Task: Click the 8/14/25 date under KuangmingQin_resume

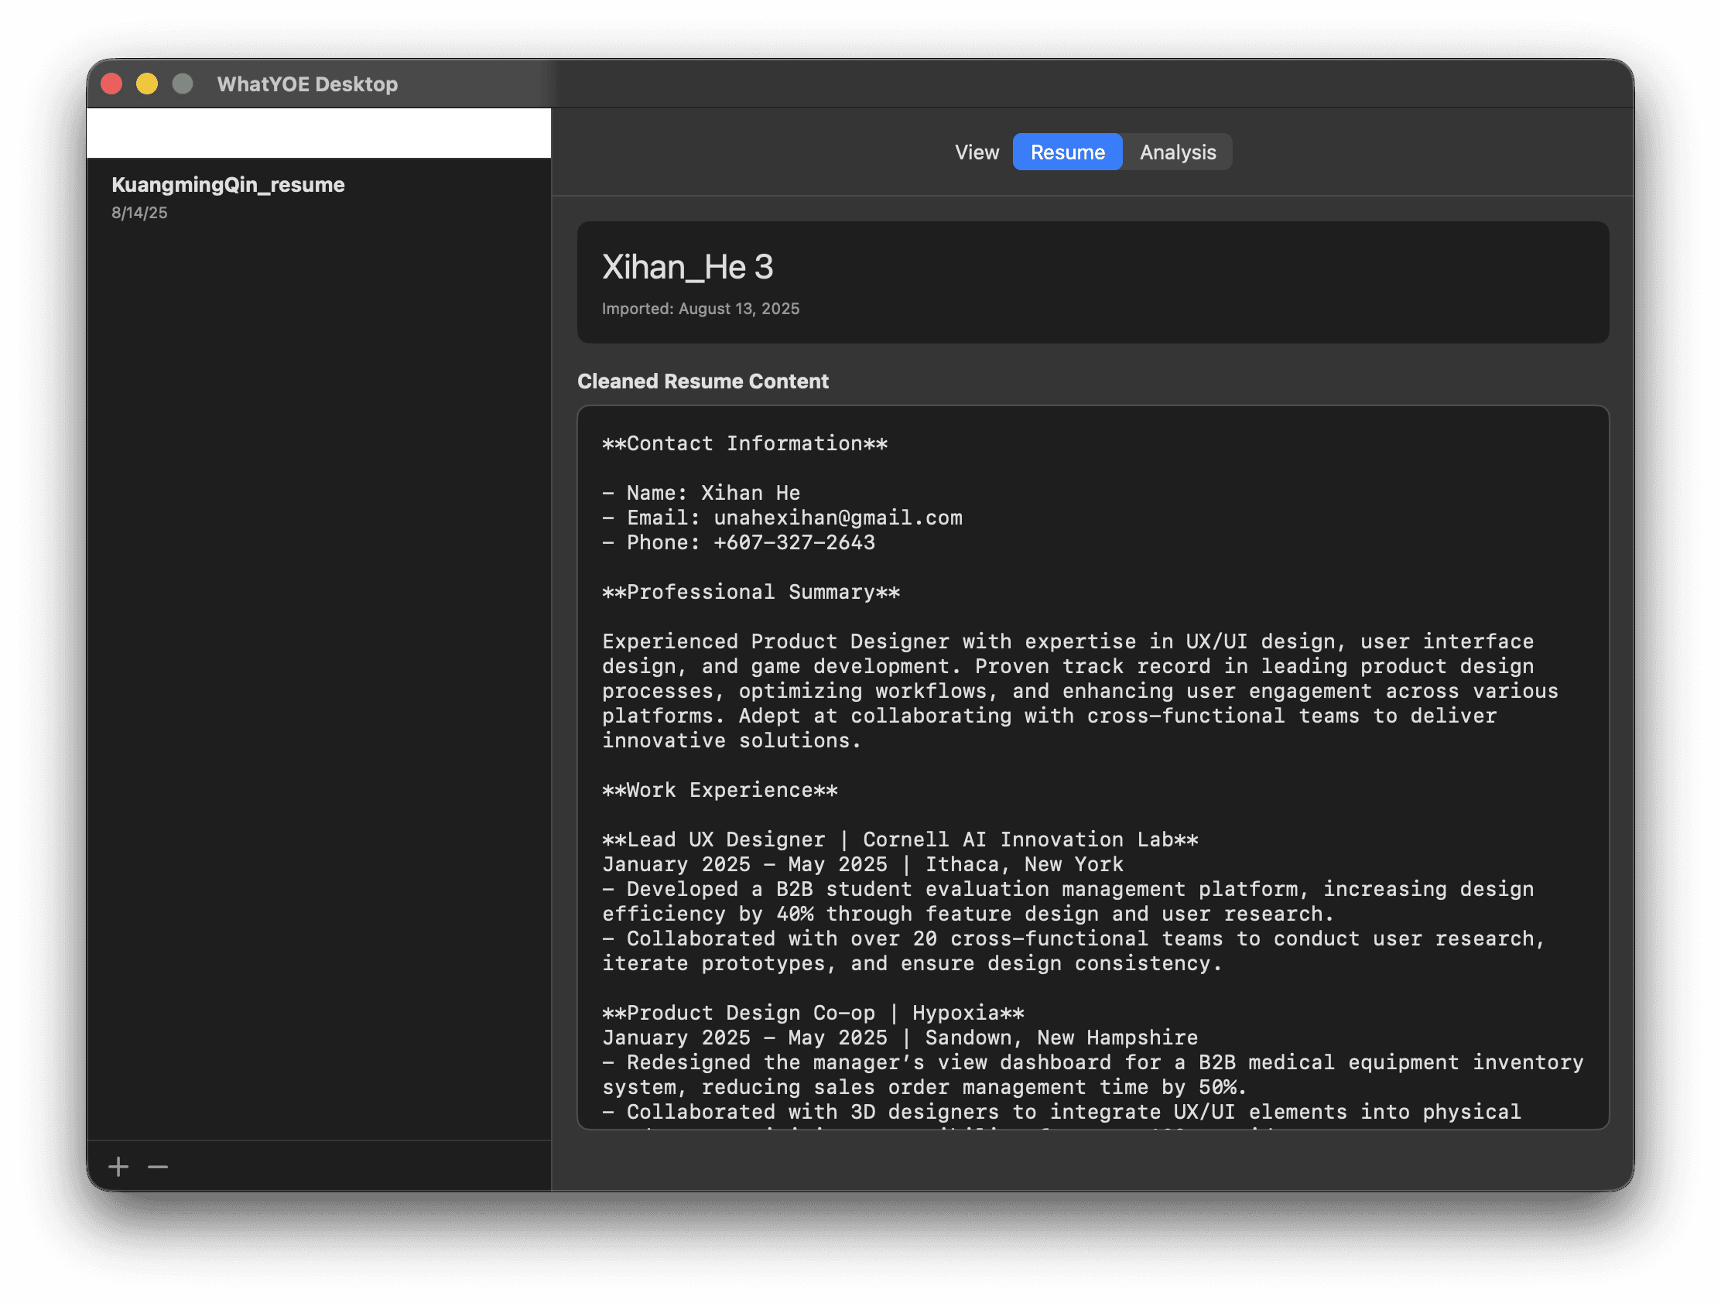Action: click(x=139, y=213)
